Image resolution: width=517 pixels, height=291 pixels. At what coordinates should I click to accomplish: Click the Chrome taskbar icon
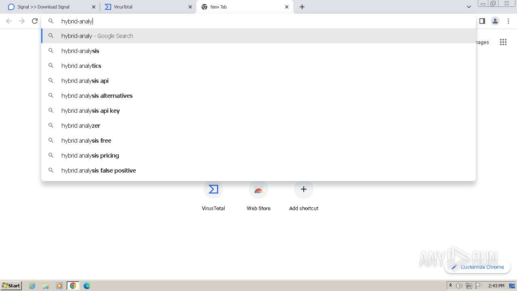coord(73,286)
